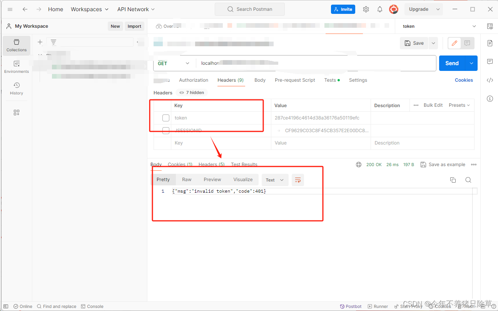This screenshot has width=498, height=311.
Task: Open Find and replace in status bar
Action: [x=57, y=306]
